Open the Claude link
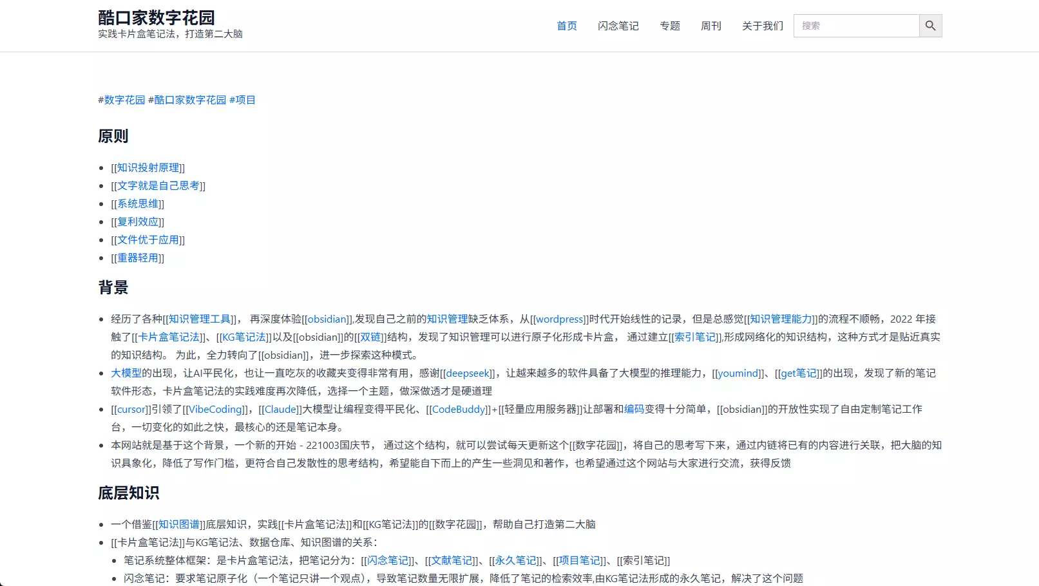1039x586 pixels. pyautogui.click(x=280, y=409)
